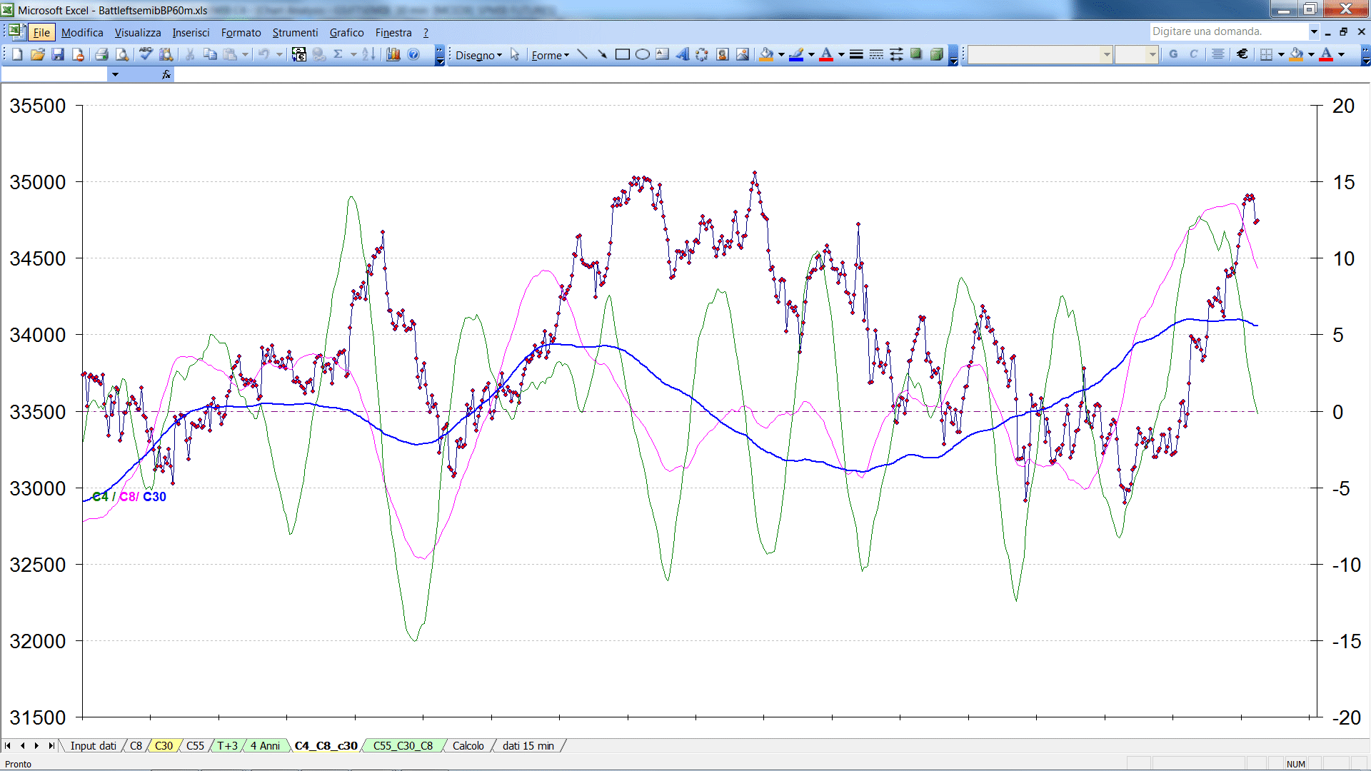Open a file with the folder icon
Image resolution: width=1371 pixels, height=771 pixels.
point(38,54)
